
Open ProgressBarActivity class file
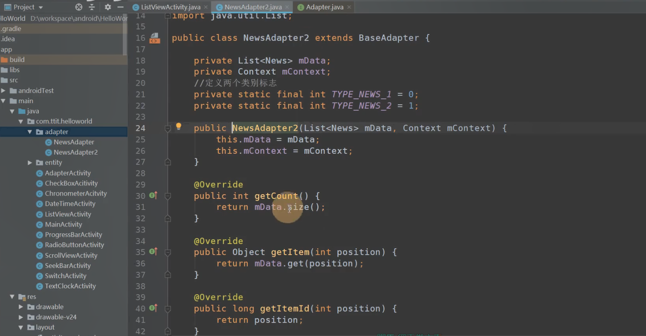73,235
